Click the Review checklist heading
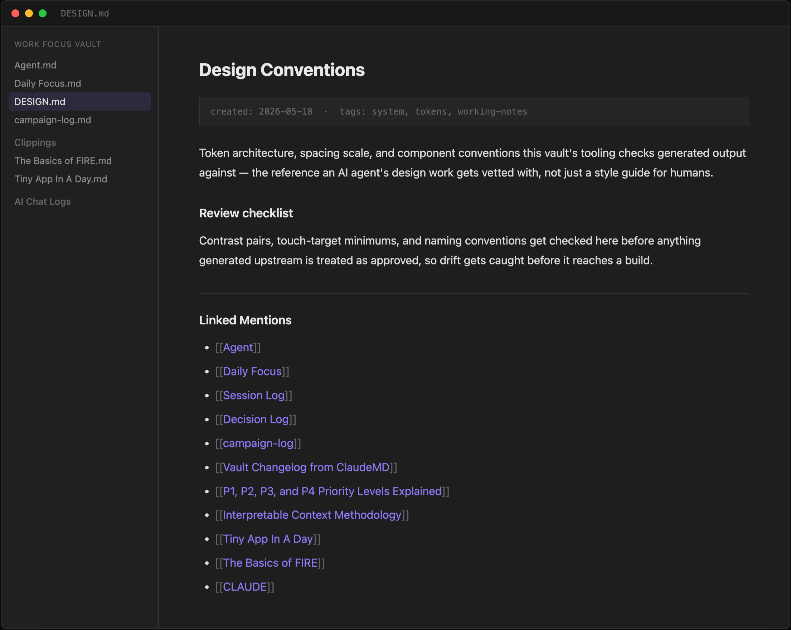The width and height of the screenshot is (791, 630). point(246,213)
